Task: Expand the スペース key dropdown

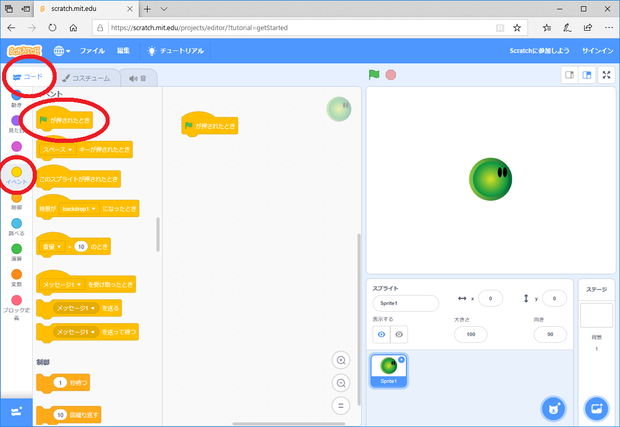Action: coord(70,150)
